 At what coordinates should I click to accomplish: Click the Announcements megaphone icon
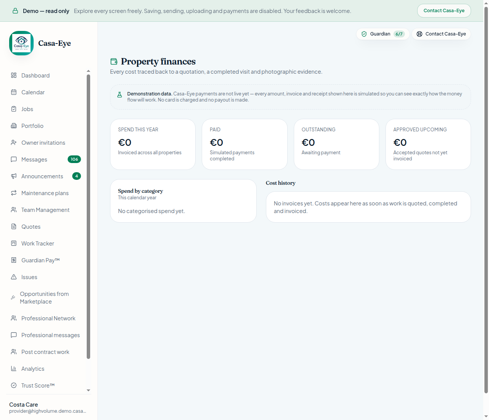[x=14, y=176]
